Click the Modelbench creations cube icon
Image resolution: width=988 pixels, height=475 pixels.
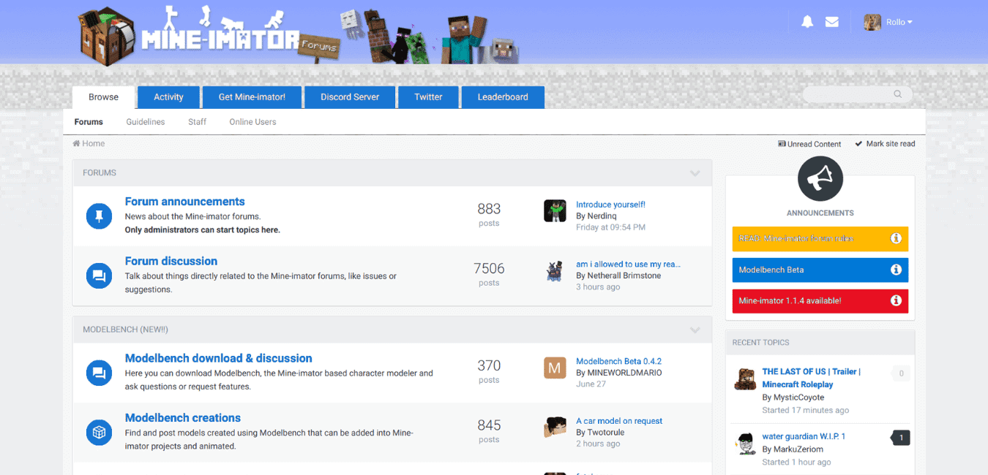coord(99,433)
